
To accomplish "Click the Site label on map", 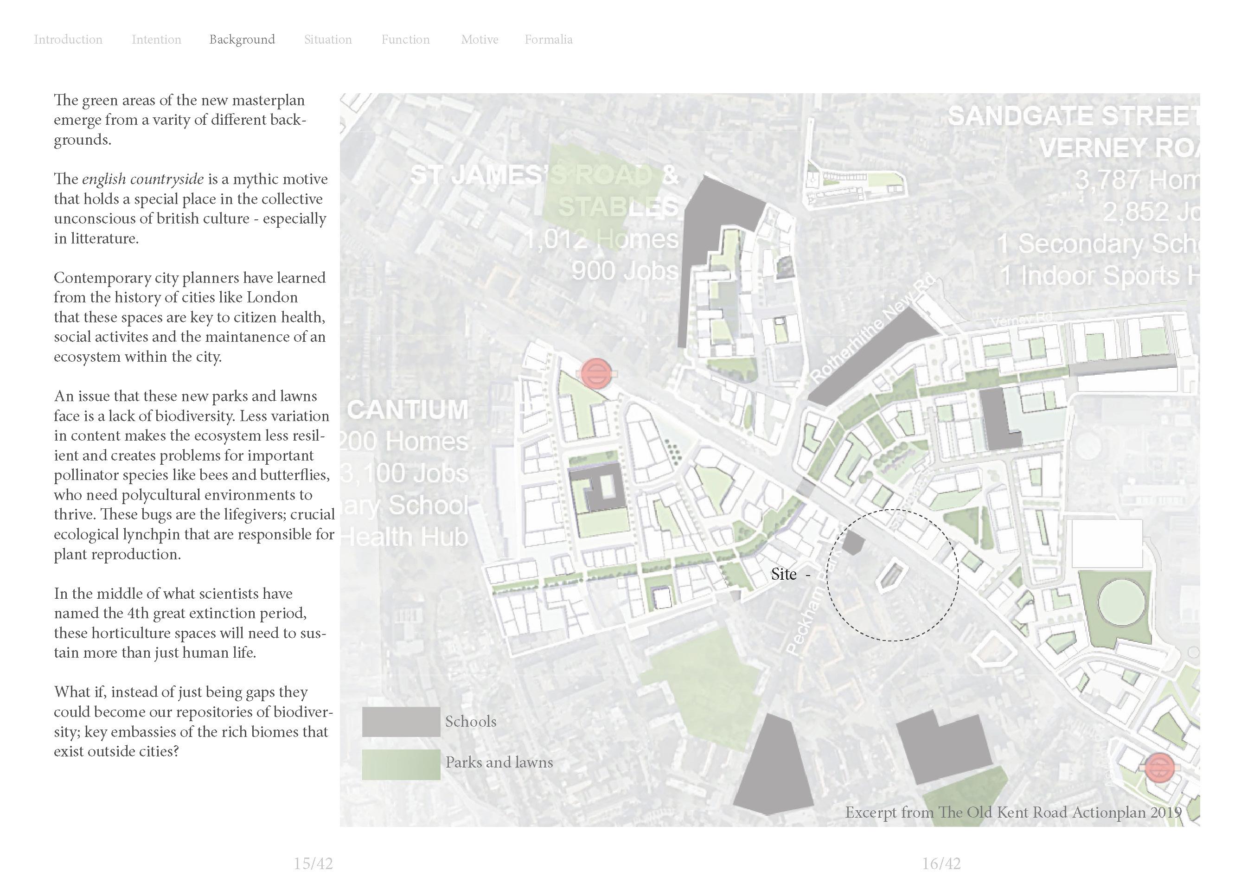I will point(783,574).
